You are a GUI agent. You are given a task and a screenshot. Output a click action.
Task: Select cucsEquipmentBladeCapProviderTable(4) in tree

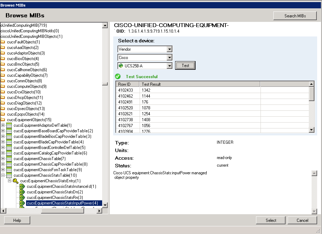click(49, 142)
